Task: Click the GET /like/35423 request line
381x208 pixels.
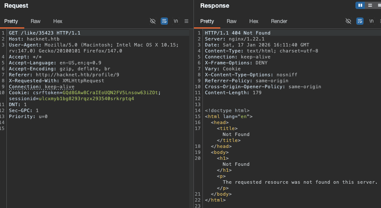Action: point(44,33)
